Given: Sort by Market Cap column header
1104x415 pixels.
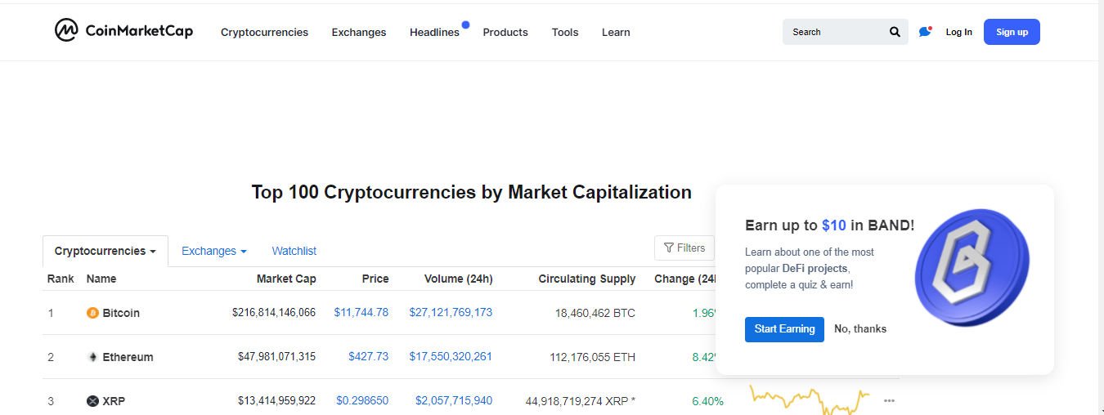Looking at the screenshot, I should coord(286,279).
